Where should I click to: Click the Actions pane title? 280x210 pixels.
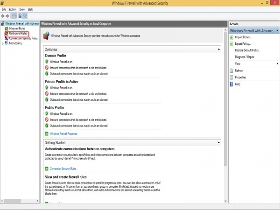tap(234, 24)
